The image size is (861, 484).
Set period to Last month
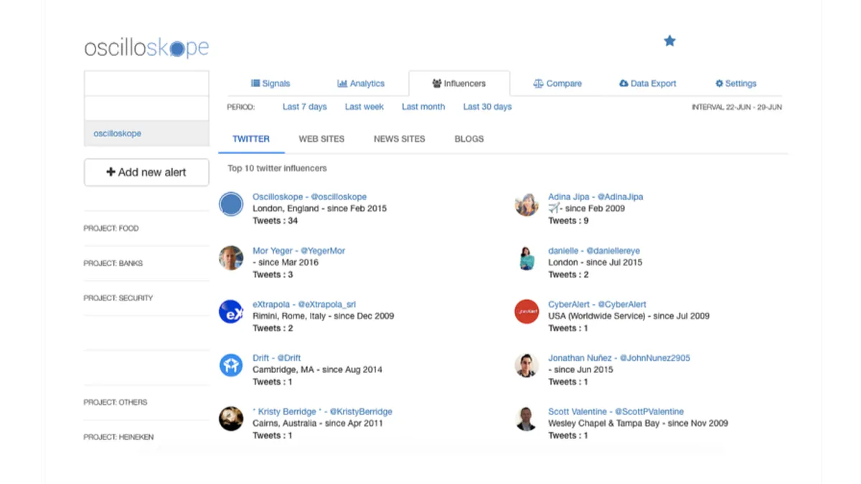point(423,107)
